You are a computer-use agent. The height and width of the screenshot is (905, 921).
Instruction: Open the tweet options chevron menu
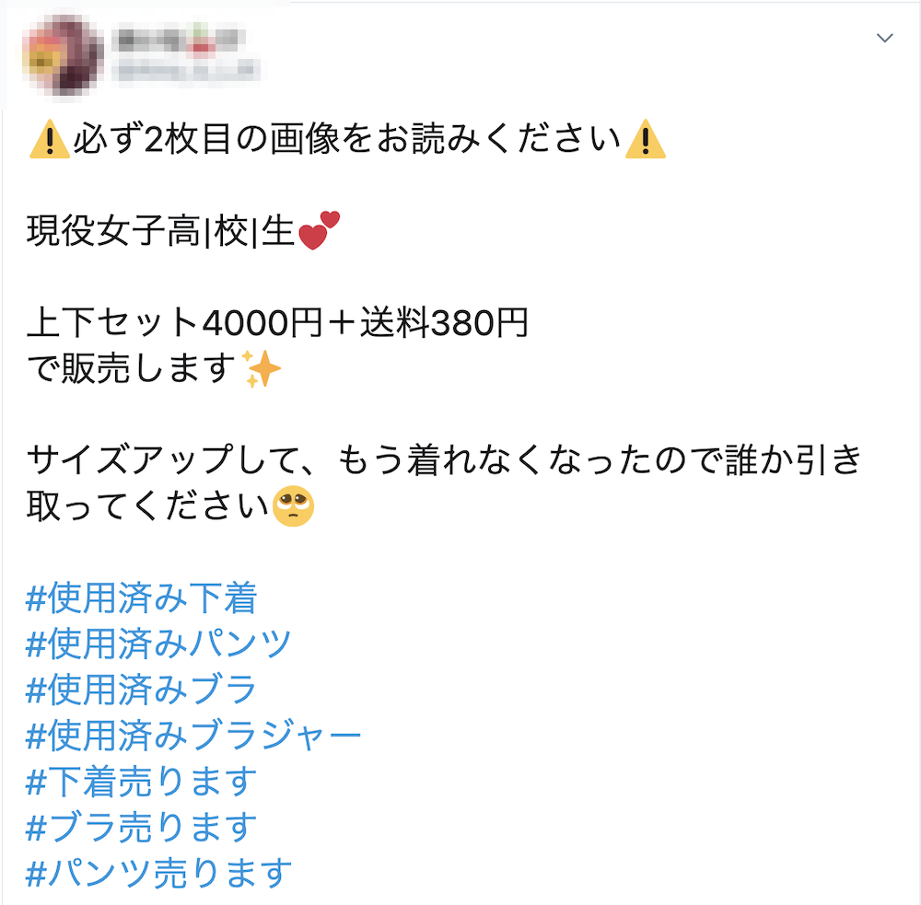884,38
